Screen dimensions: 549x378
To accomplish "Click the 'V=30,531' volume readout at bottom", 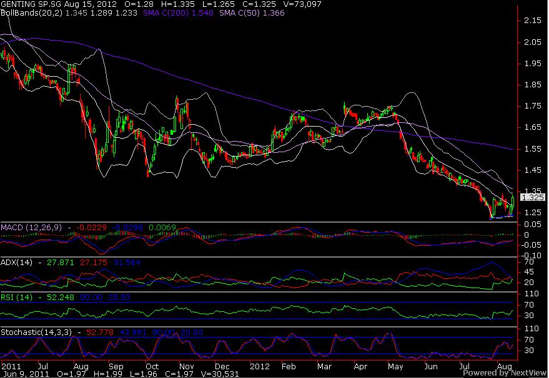I will click(220, 374).
